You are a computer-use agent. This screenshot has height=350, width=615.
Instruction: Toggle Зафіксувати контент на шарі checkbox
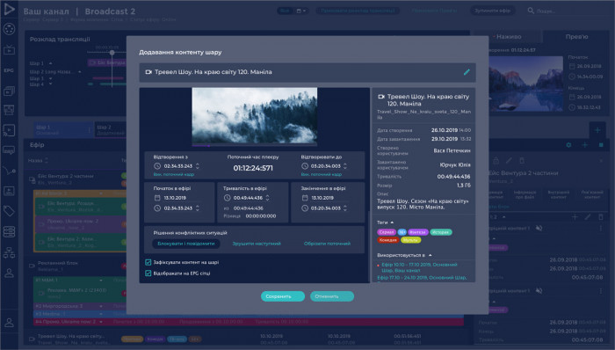coord(148,262)
